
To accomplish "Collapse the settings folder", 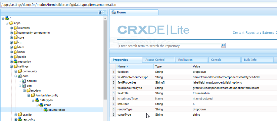I will pyautogui.click(x=11, y=66).
